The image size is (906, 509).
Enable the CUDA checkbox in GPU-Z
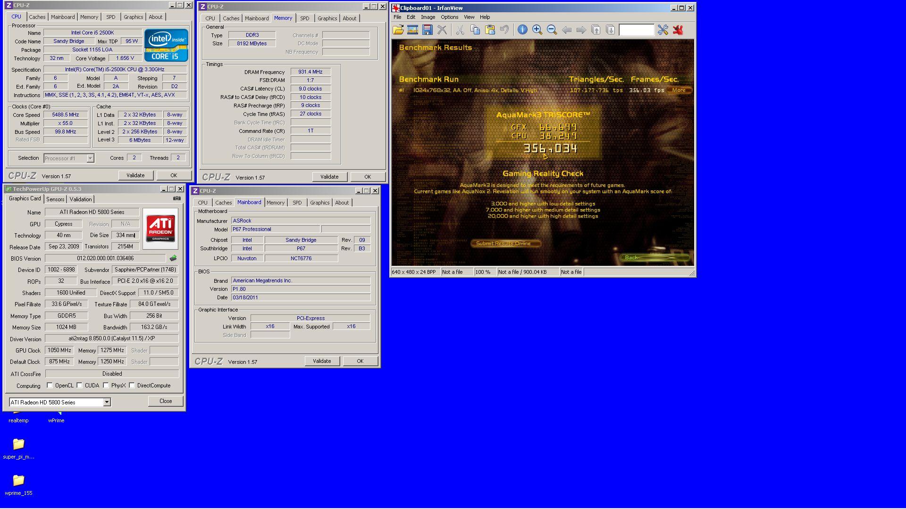click(79, 386)
